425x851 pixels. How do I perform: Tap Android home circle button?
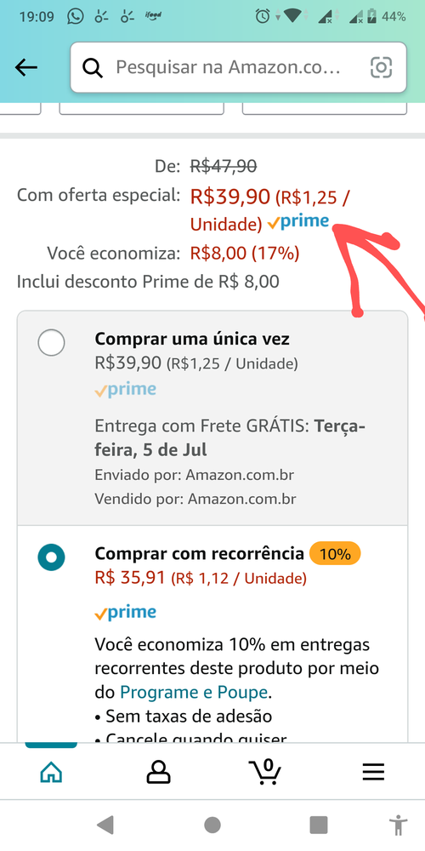212,825
